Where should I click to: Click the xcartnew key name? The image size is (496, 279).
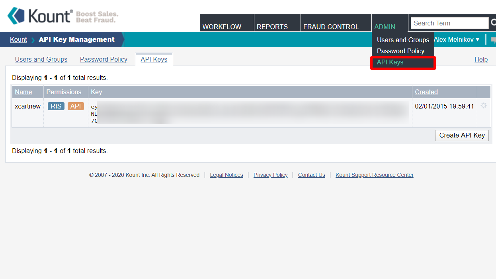click(x=27, y=106)
